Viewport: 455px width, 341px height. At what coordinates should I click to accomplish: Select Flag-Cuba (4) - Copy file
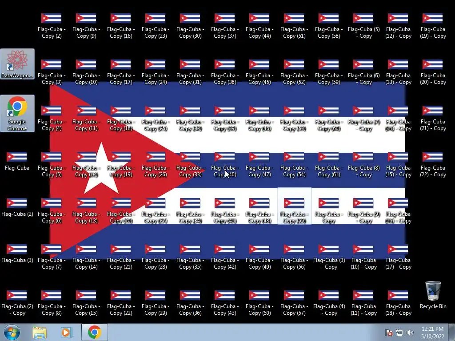pyautogui.click(x=329, y=303)
